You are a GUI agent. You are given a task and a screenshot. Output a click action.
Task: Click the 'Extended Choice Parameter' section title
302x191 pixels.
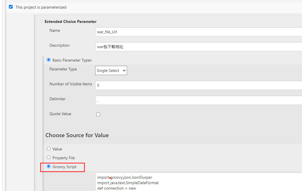[71, 21]
